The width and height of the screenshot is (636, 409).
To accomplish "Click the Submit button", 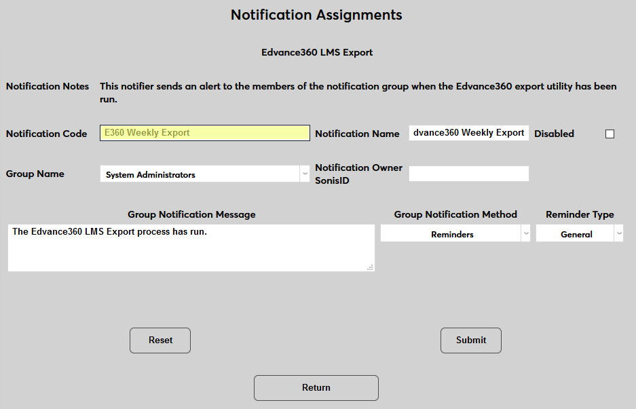I will point(471,340).
